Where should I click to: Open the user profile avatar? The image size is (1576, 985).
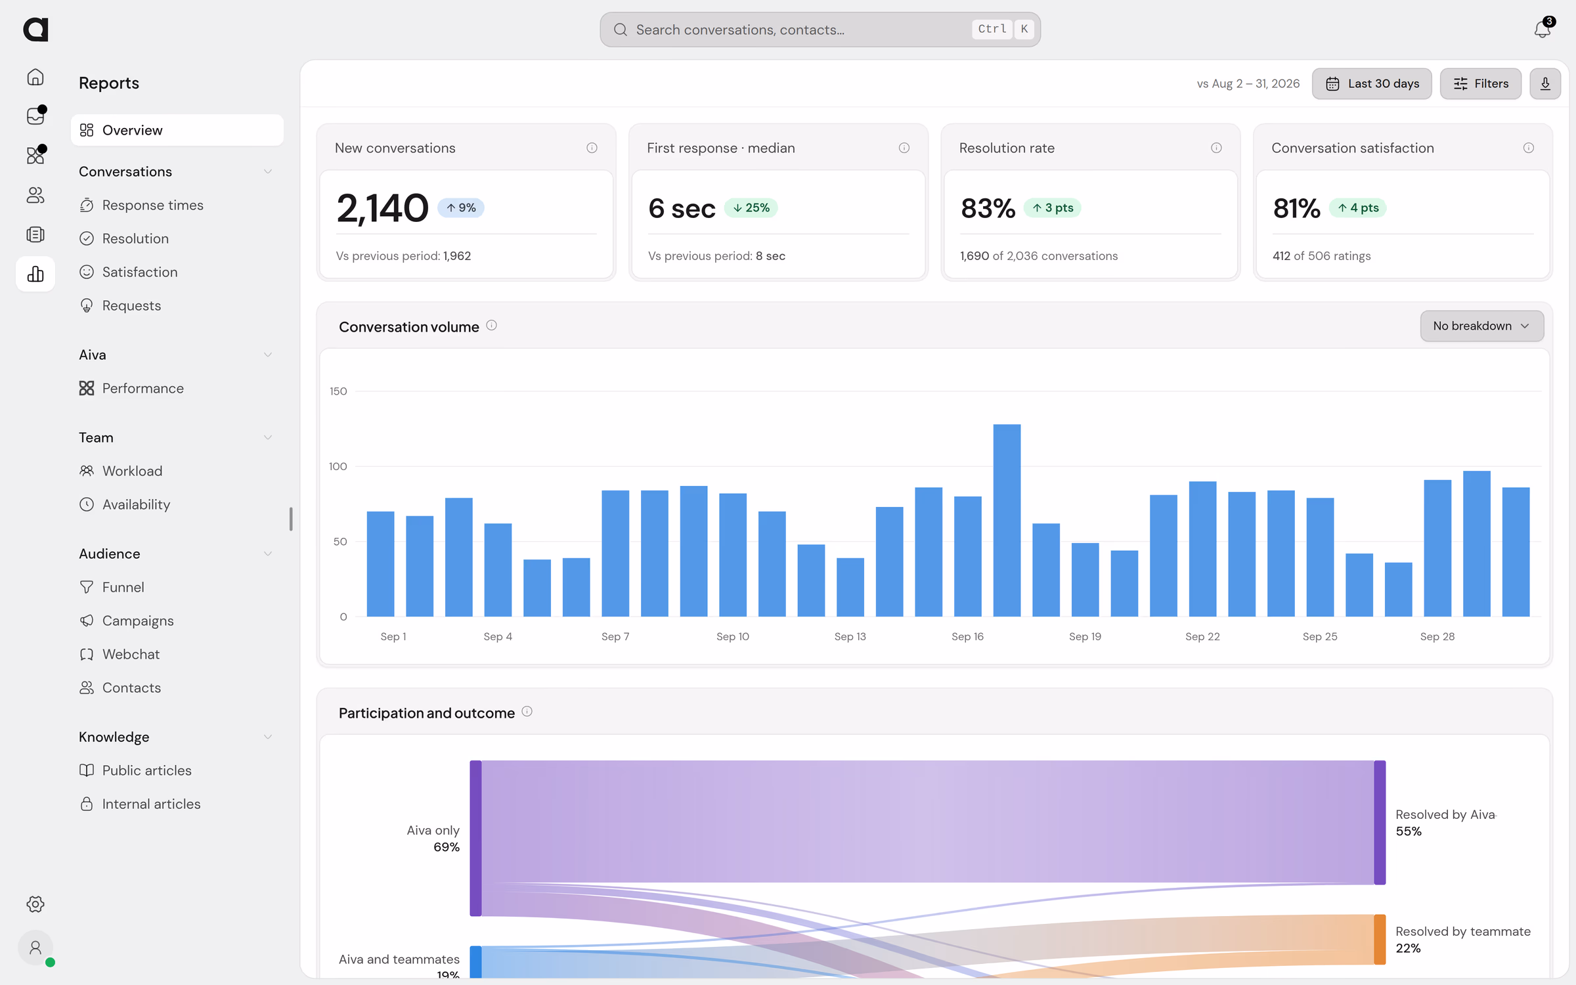[35, 948]
